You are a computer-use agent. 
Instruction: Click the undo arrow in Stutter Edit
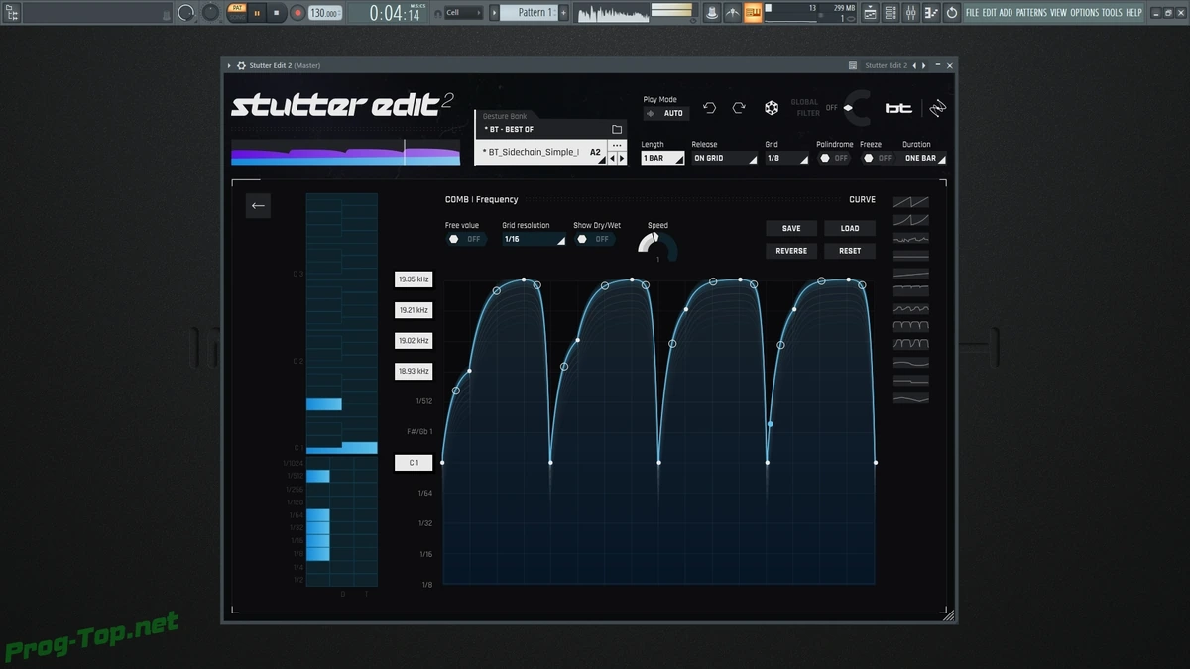pyautogui.click(x=709, y=107)
